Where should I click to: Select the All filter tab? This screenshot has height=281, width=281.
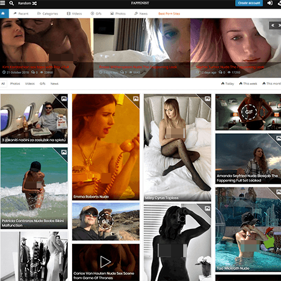[x=3, y=84]
